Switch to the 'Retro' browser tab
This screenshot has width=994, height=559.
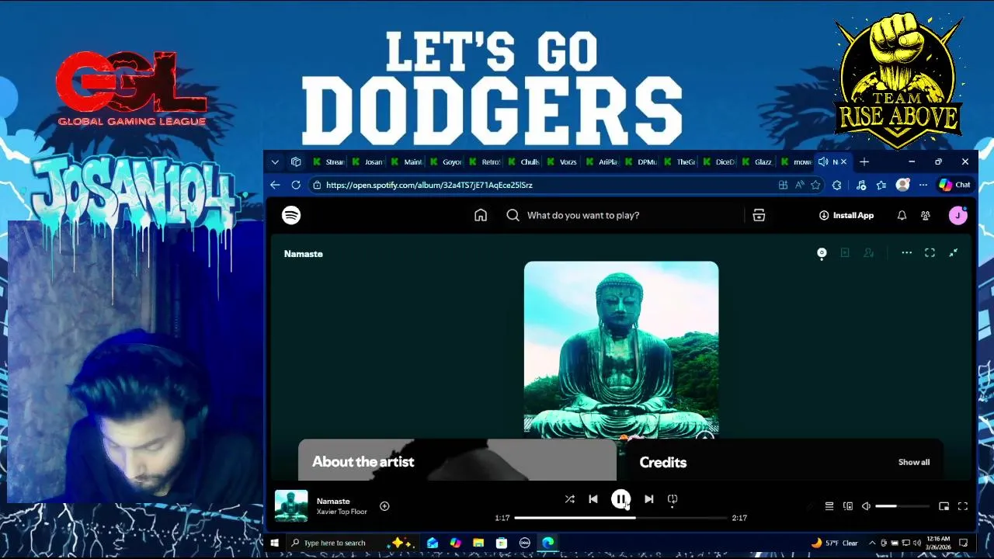coord(485,162)
